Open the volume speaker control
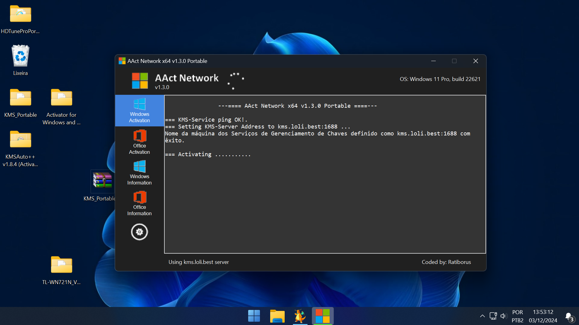This screenshot has height=325, width=579. coord(503,316)
